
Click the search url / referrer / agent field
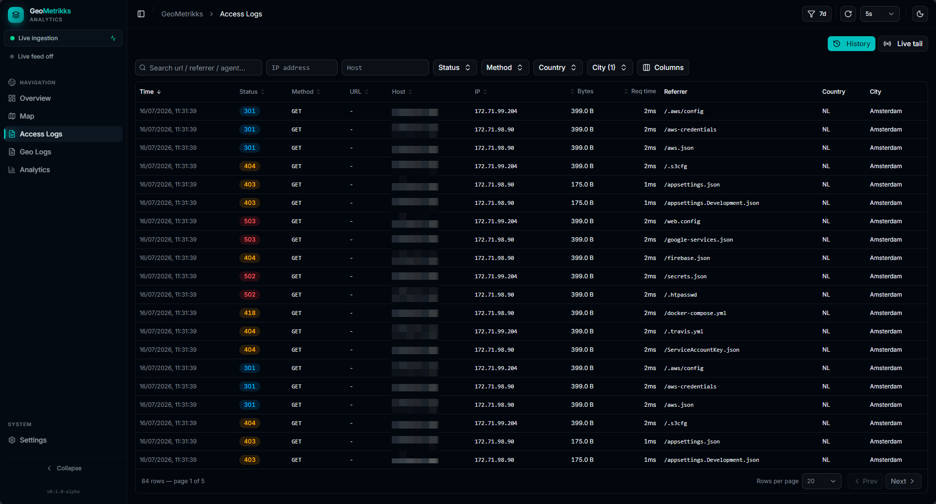point(199,67)
